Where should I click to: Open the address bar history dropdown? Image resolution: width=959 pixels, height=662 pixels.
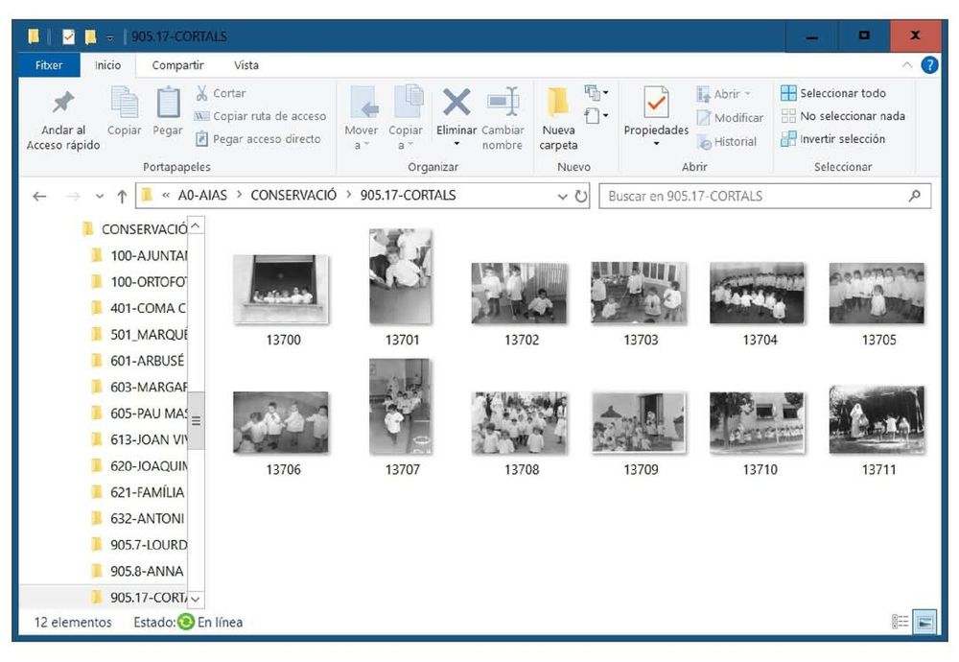tap(562, 197)
